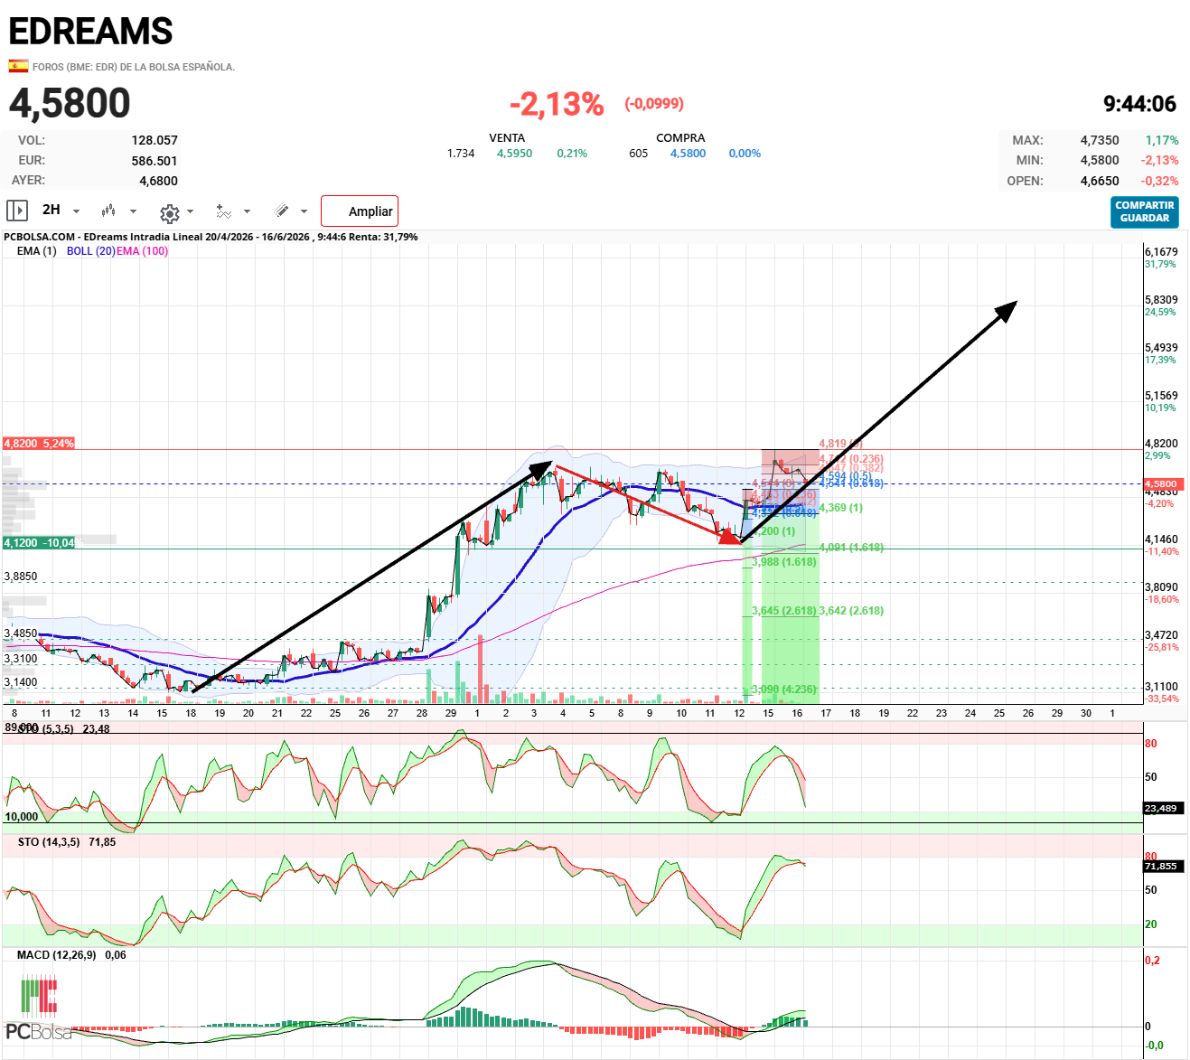Open the chart type dropdown arrow
The width and height of the screenshot is (1190, 1060).
coord(133,211)
